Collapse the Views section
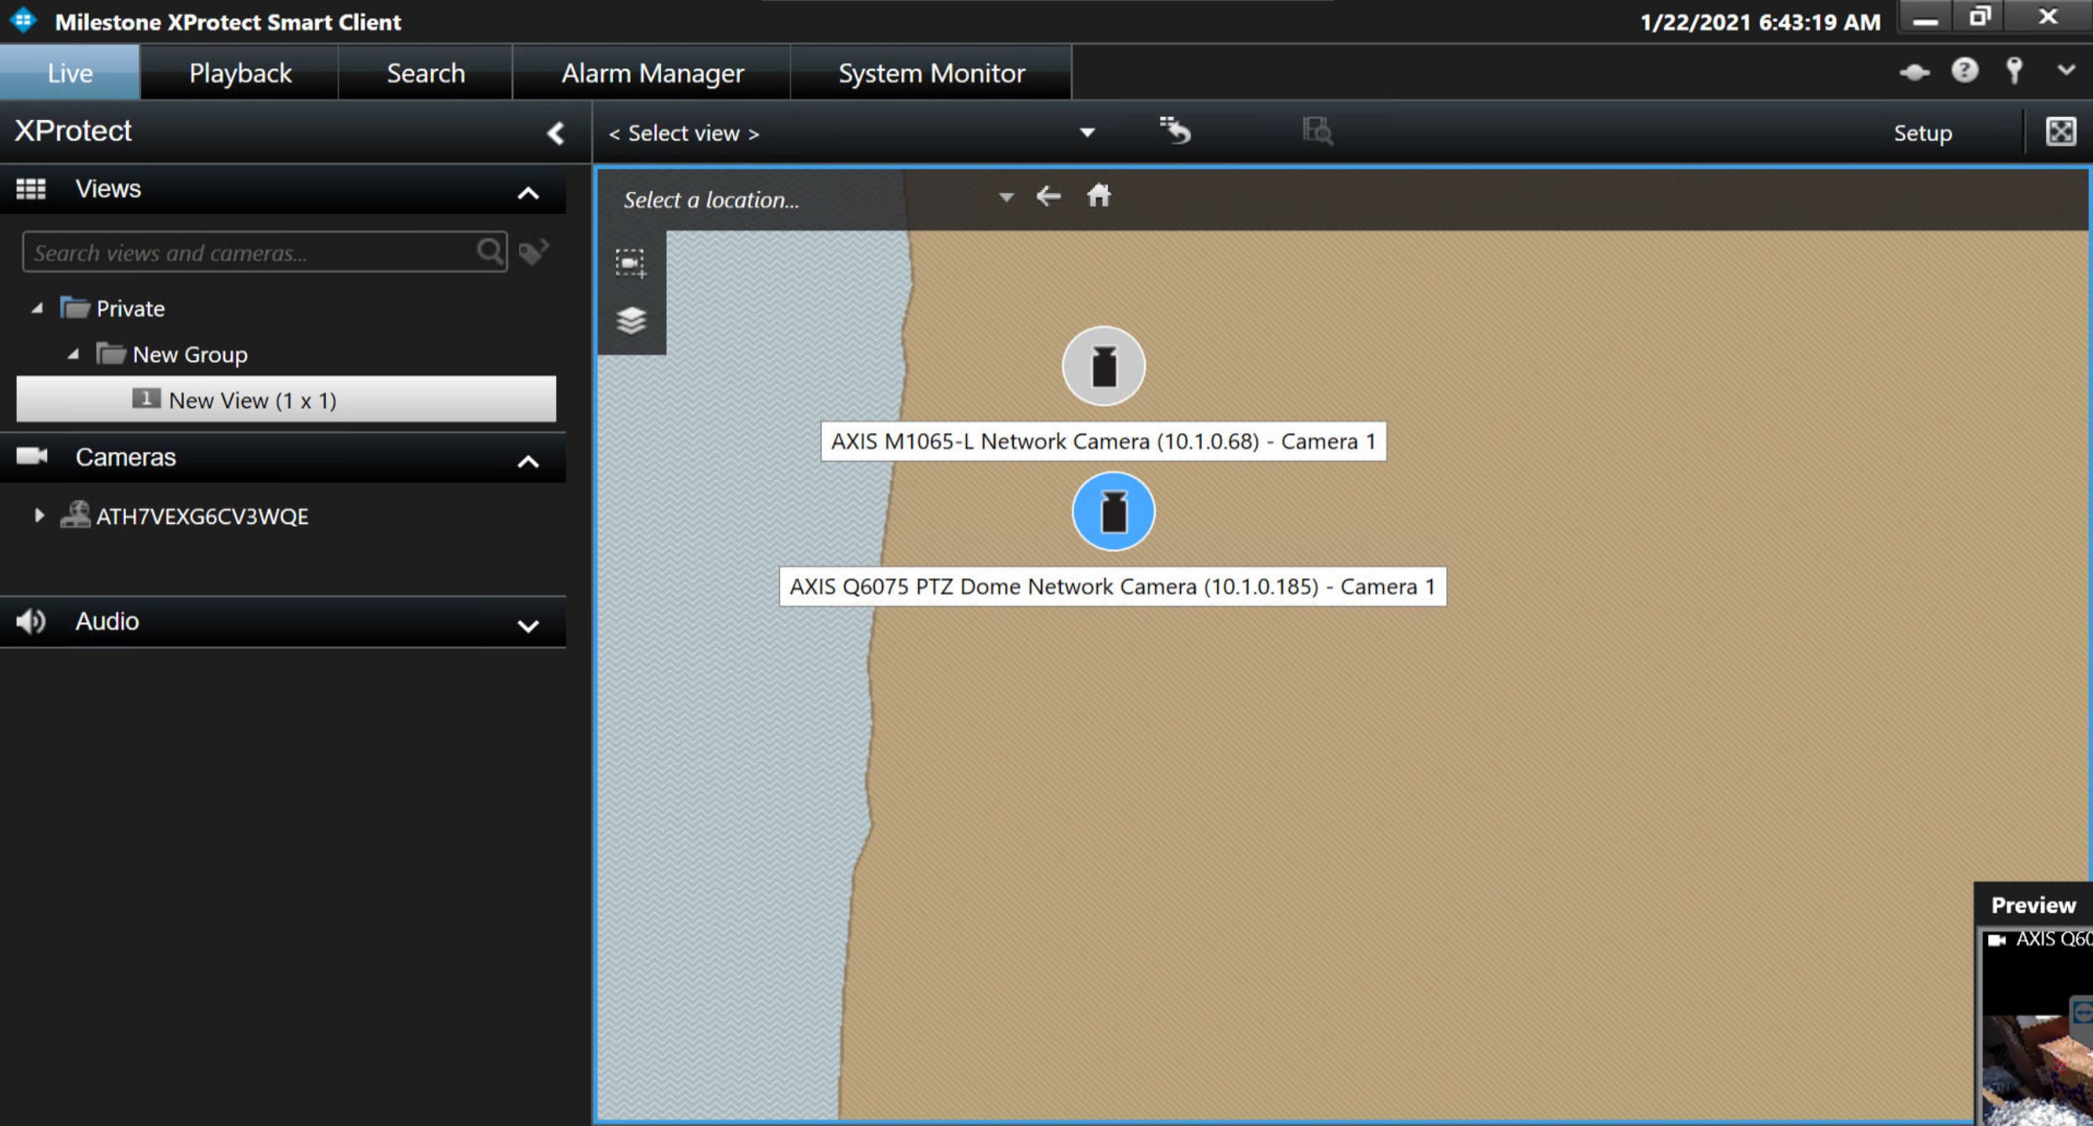The width and height of the screenshot is (2093, 1126). [x=527, y=192]
